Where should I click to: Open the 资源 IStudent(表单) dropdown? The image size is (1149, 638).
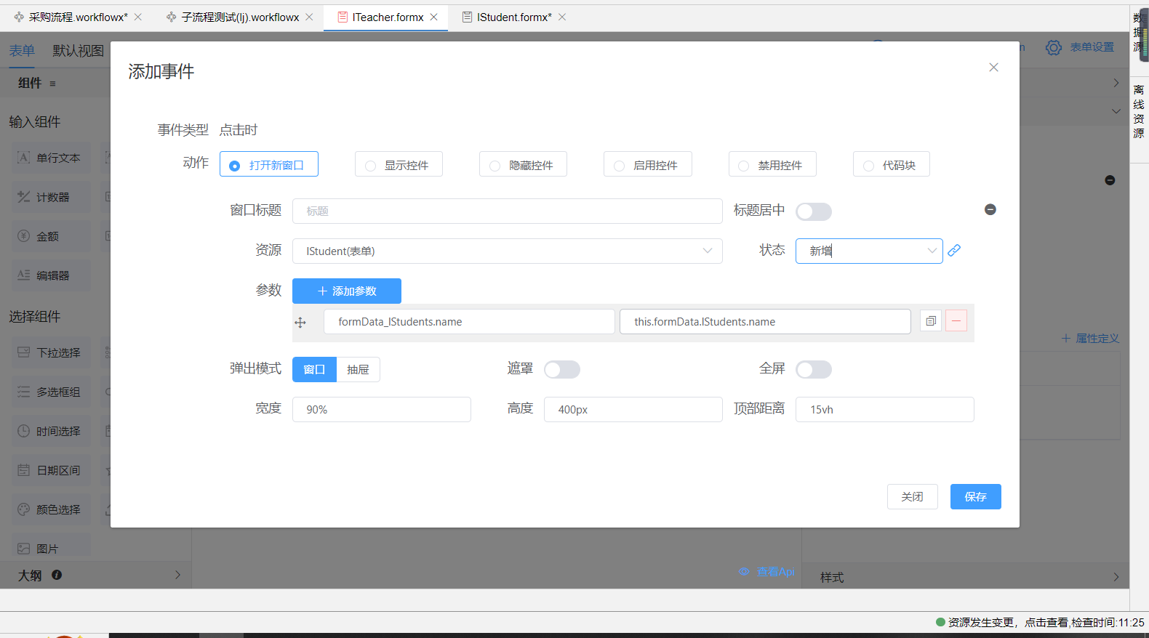tap(507, 251)
